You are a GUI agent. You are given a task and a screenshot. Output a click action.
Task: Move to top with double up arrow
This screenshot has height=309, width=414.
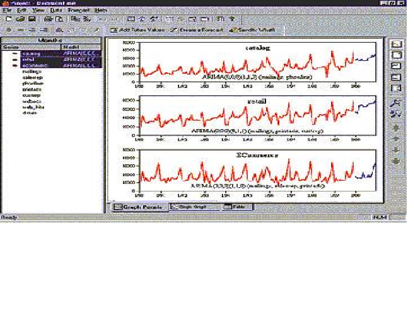[396, 128]
